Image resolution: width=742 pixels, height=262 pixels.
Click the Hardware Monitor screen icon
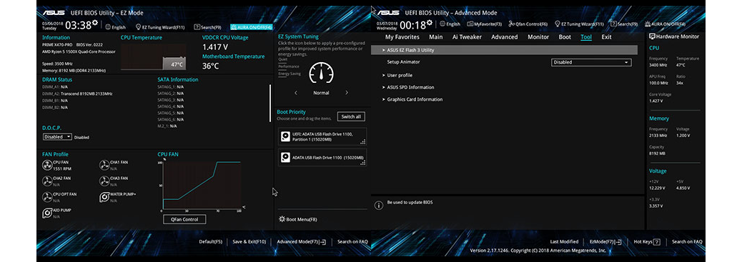coord(652,36)
